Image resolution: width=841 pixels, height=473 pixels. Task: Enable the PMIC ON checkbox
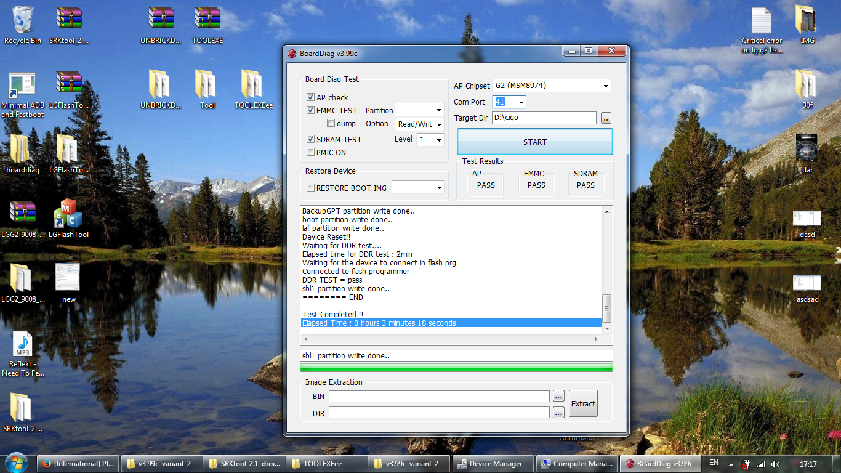[311, 152]
